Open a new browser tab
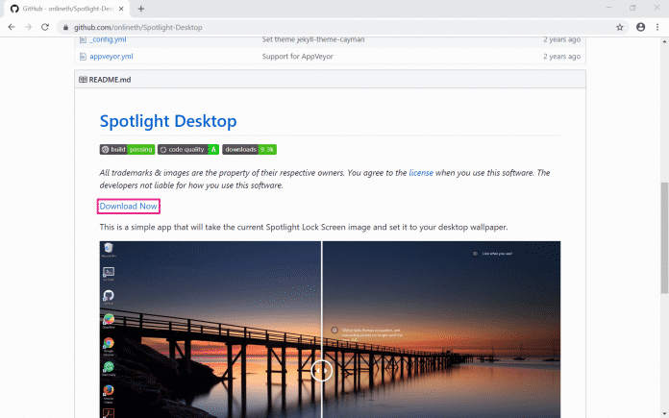Screen dimensions: 669x418 coord(141,9)
